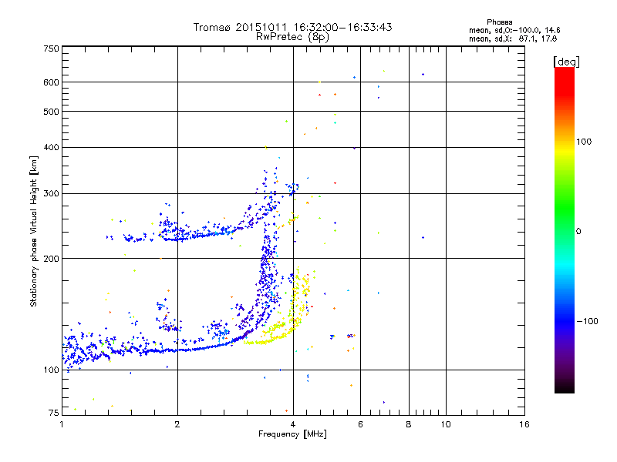Click the '750' y-axis tick label
This screenshot has height=462, width=617.
[x=51, y=49]
